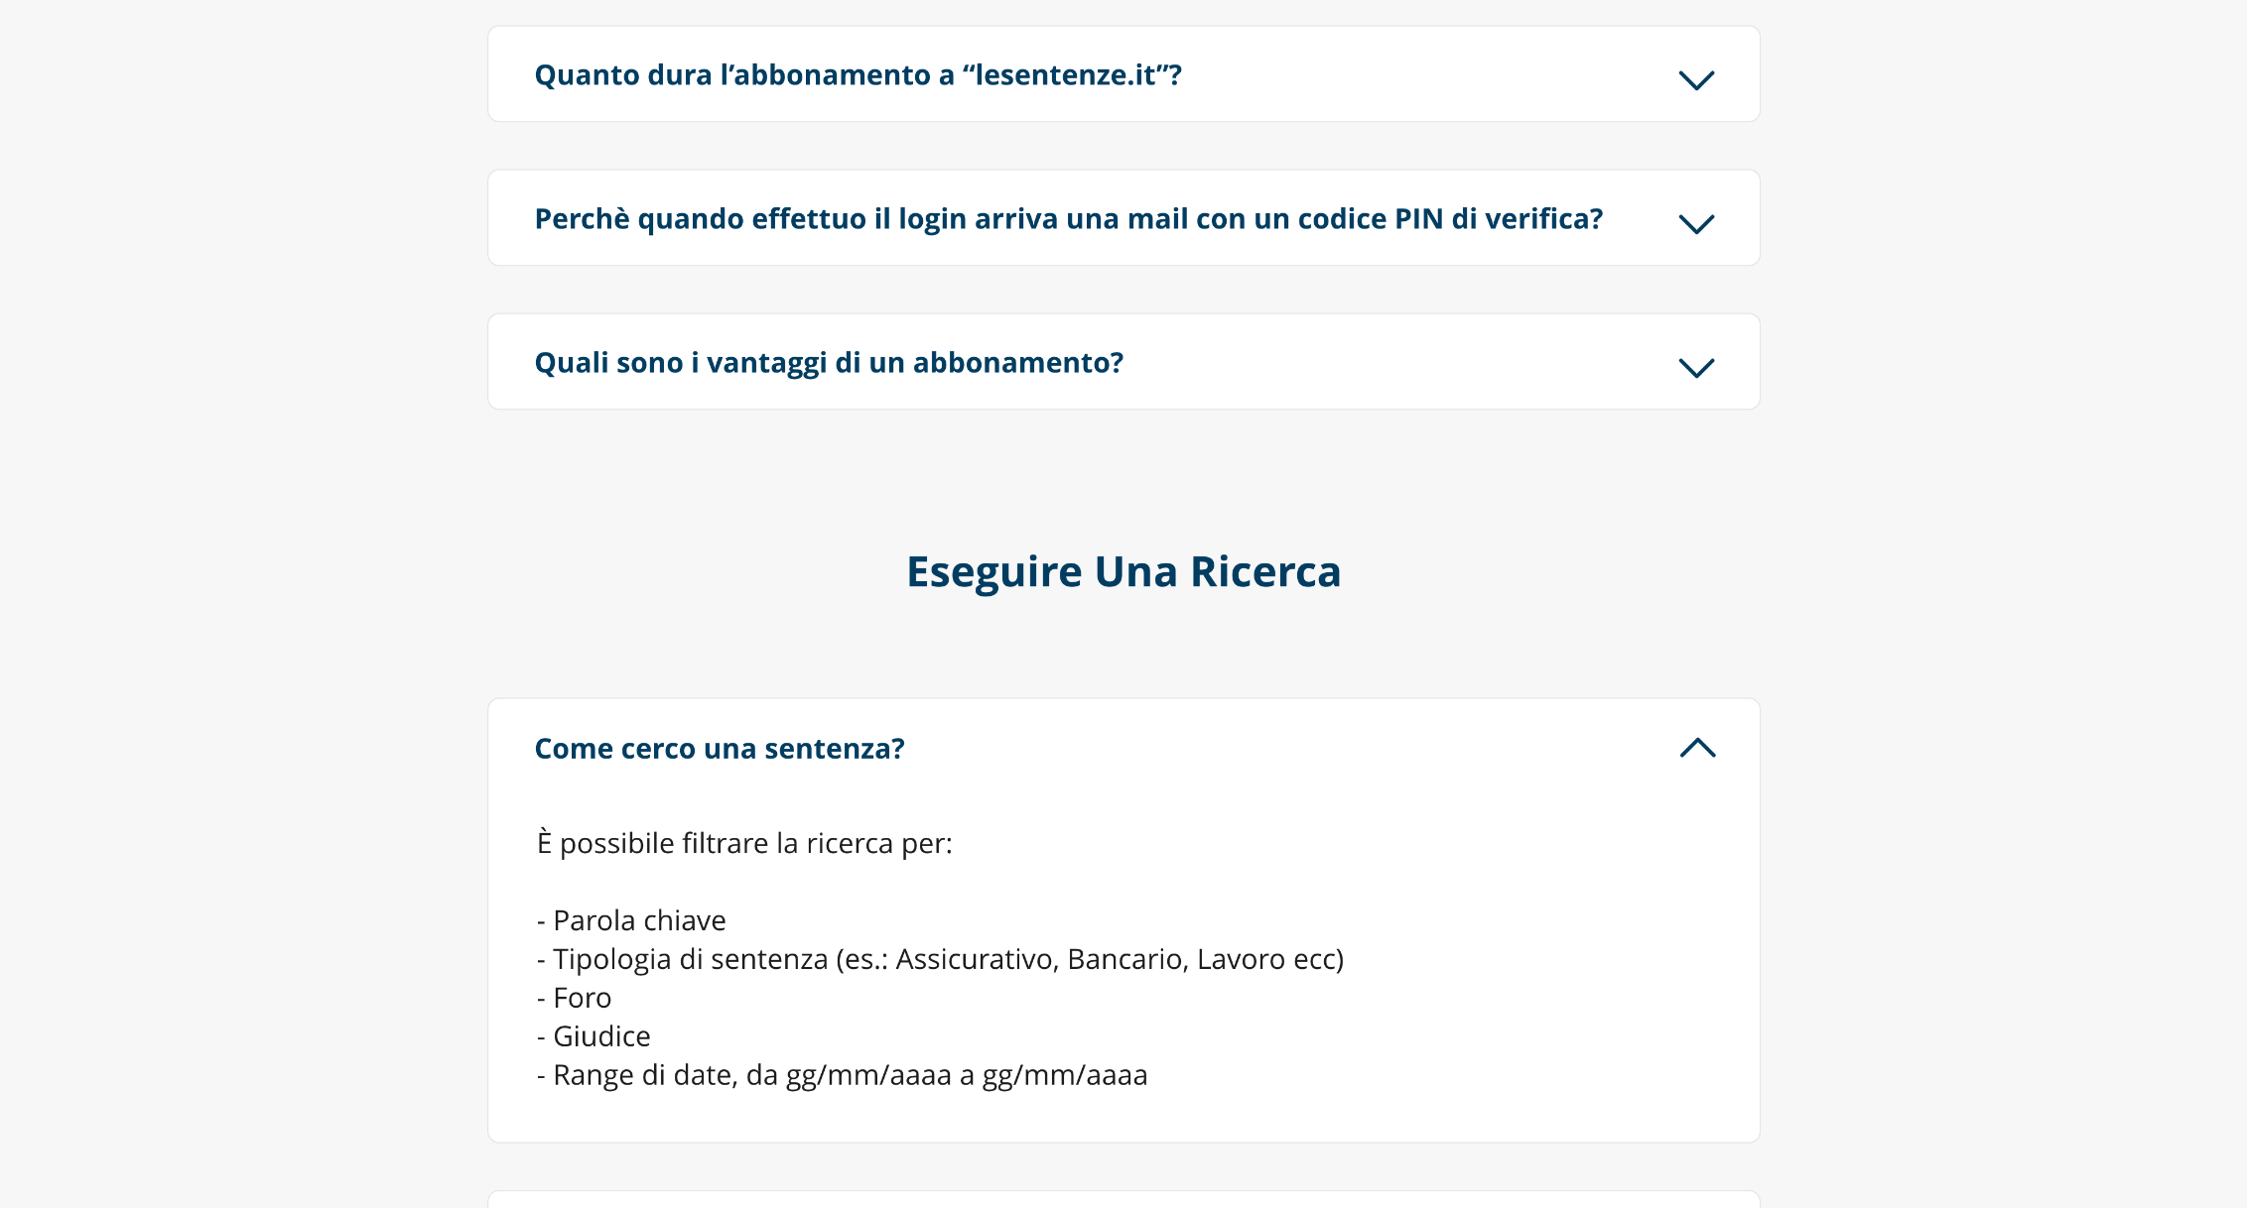Click the 'Tipologia di sentenza' filter line
Image resolution: width=2247 pixels, height=1208 pixels.
coord(940,959)
